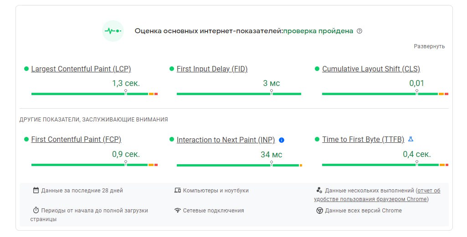This screenshot has height=237, width=467.
Task: Open the Chrome user experience report link
Action: click(377, 195)
